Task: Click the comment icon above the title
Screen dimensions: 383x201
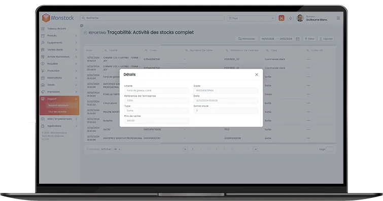Action: [82, 26]
